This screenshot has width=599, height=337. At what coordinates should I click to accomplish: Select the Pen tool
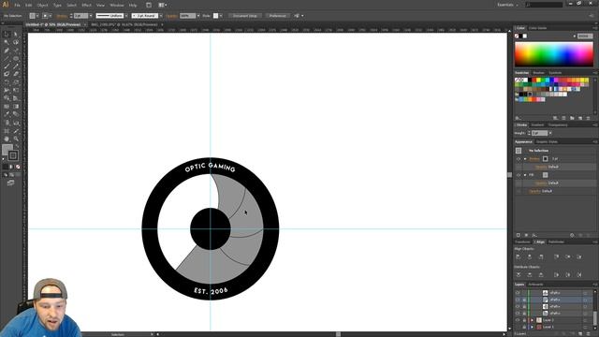[7, 51]
